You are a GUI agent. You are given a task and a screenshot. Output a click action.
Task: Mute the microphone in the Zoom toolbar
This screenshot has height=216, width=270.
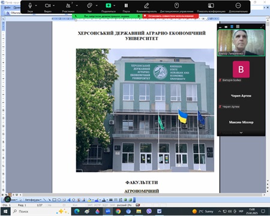coord(30,6)
